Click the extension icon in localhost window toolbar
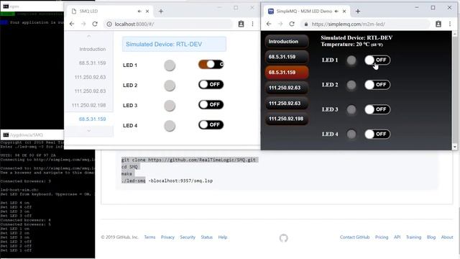This screenshot has width=460, height=259. pos(241,24)
